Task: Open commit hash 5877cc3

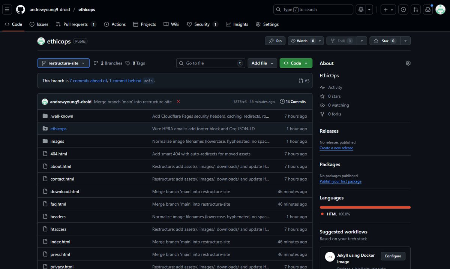Action: [x=240, y=102]
